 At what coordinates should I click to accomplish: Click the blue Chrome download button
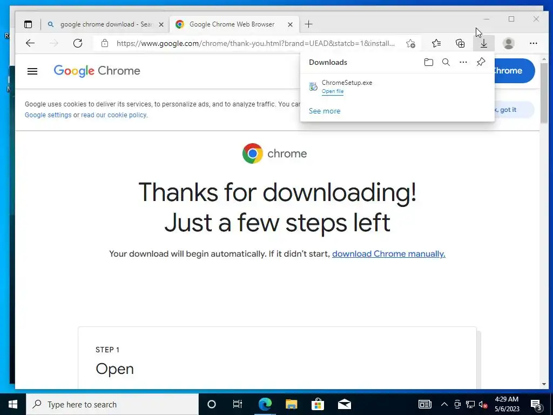tap(515, 71)
